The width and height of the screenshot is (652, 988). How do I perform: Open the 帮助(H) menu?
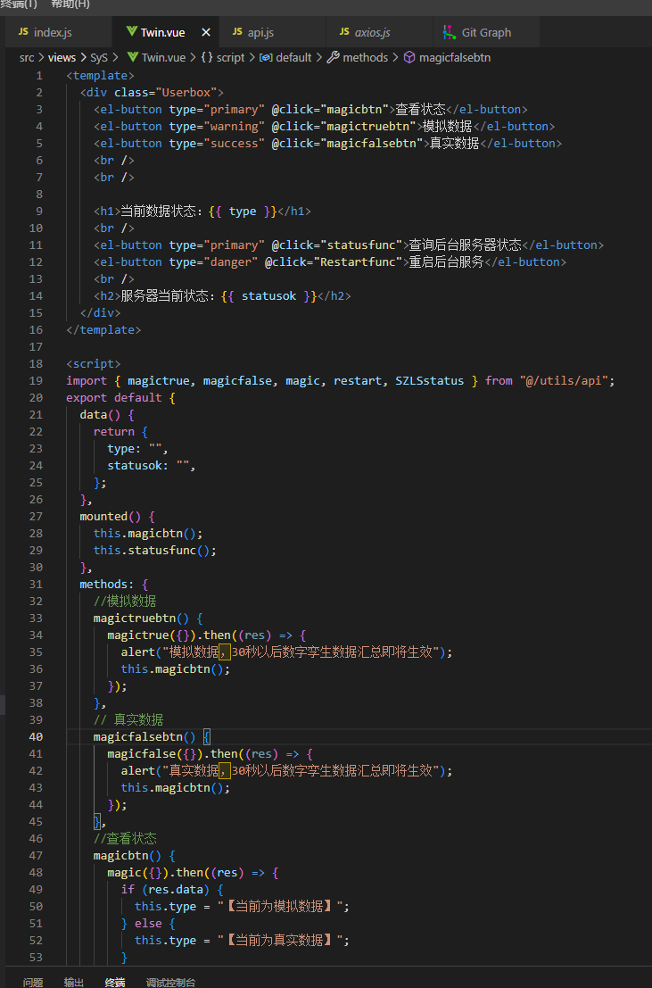pyautogui.click(x=70, y=4)
